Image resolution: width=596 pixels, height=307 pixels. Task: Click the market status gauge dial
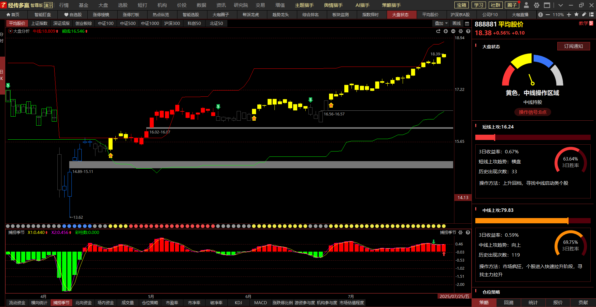pyautogui.click(x=532, y=70)
